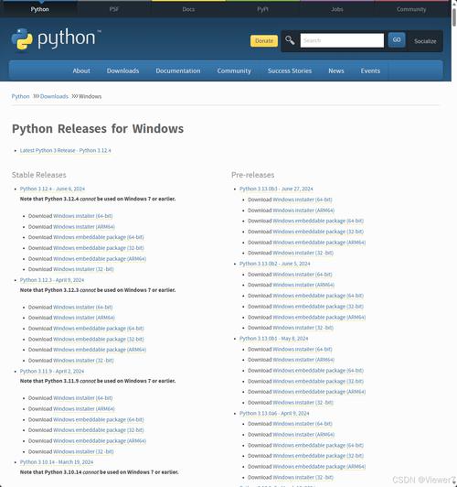
Task: Open the Socialize menu
Action: tap(425, 41)
